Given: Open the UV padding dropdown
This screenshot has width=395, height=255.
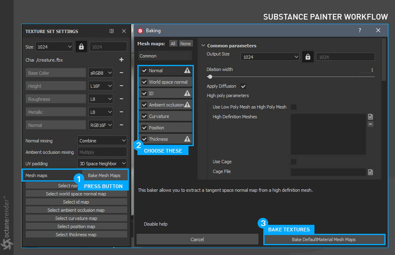Looking at the screenshot, I should 102,164.
